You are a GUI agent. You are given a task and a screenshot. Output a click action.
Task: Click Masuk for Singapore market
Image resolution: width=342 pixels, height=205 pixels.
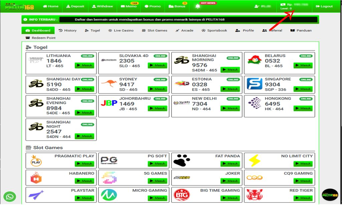303,89
